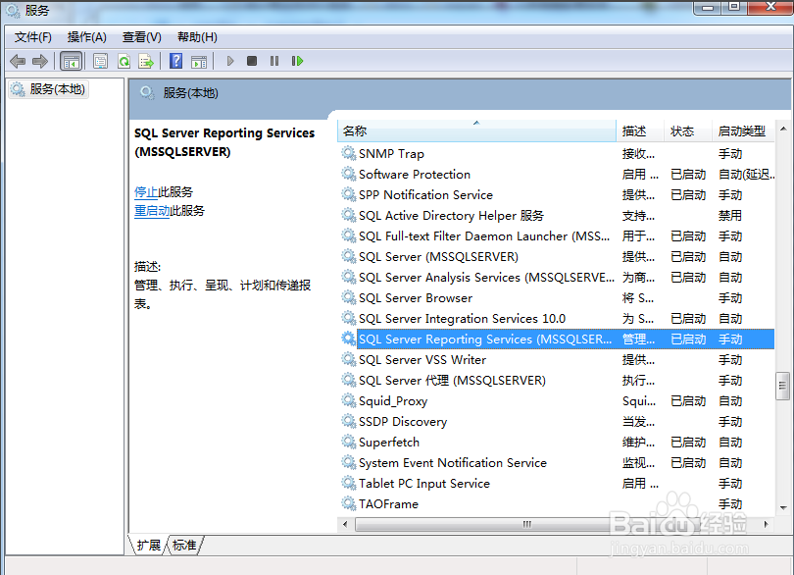Open the Properties toolbar icon
Image resolution: width=794 pixels, height=575 pixels.
(100, 62)
